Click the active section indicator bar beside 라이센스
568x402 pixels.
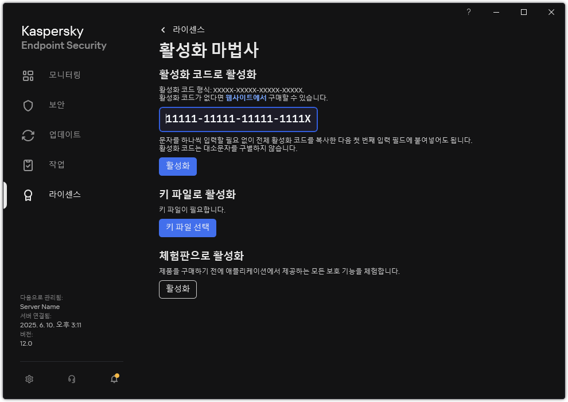4,195
